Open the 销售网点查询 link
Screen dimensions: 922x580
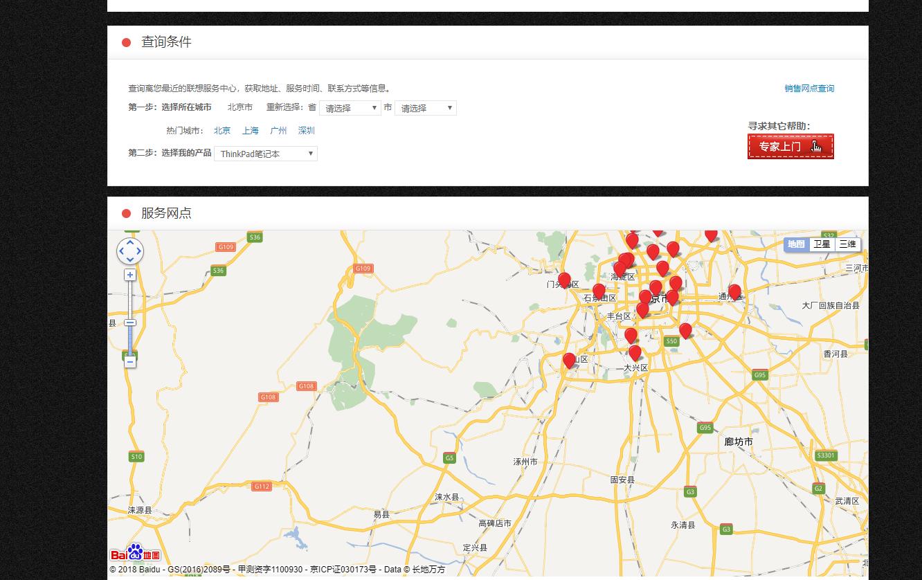point(809,89)
